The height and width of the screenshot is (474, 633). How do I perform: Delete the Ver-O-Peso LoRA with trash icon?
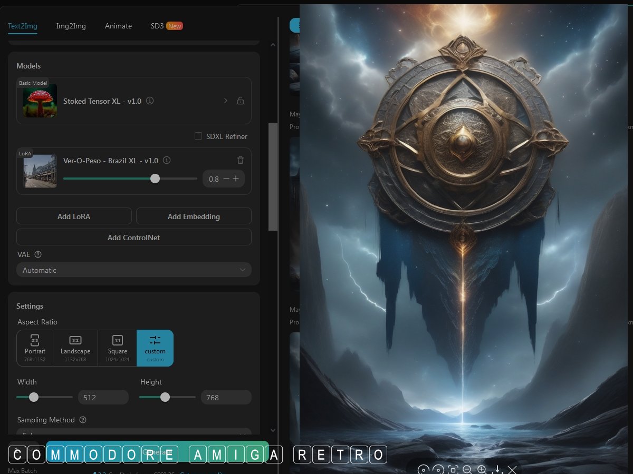[241, 160]
